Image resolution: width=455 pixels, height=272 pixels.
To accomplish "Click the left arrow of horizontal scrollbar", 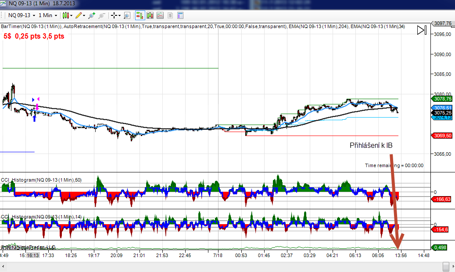I will tap(4, 266).
